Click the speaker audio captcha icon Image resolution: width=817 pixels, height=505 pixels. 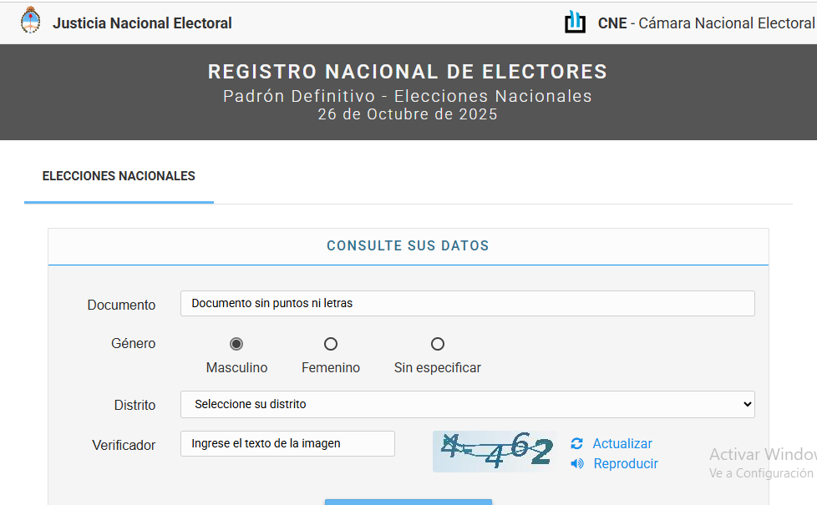pyautogui.click(x=576, y=463)
